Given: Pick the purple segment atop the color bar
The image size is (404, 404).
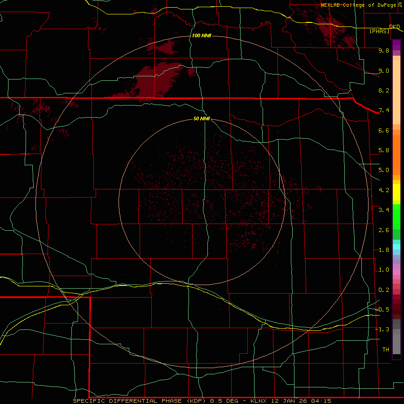Looking at the screenshot, I should point(396,45).
